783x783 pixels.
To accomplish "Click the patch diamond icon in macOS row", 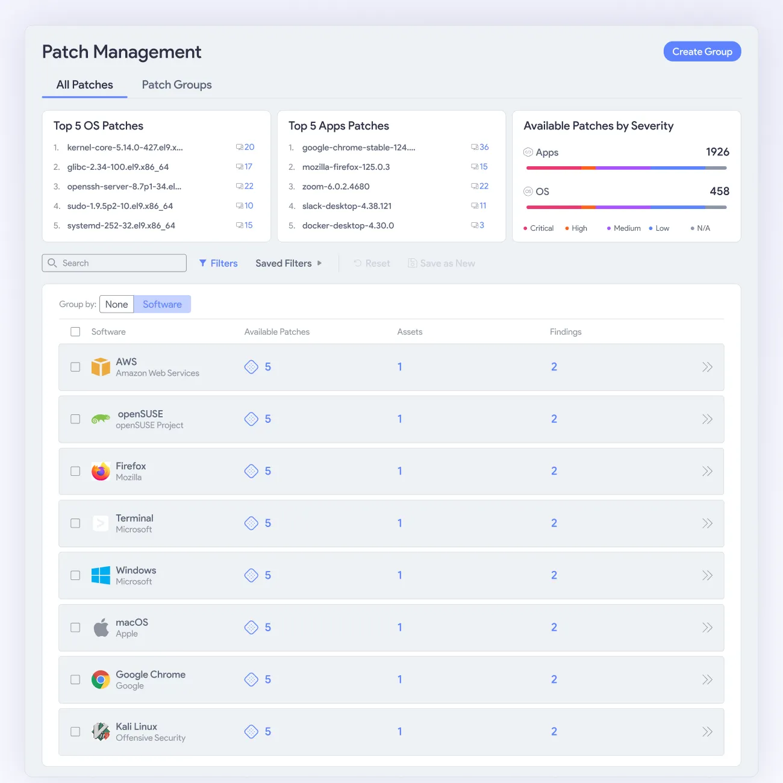I will [x=251, y=628].
